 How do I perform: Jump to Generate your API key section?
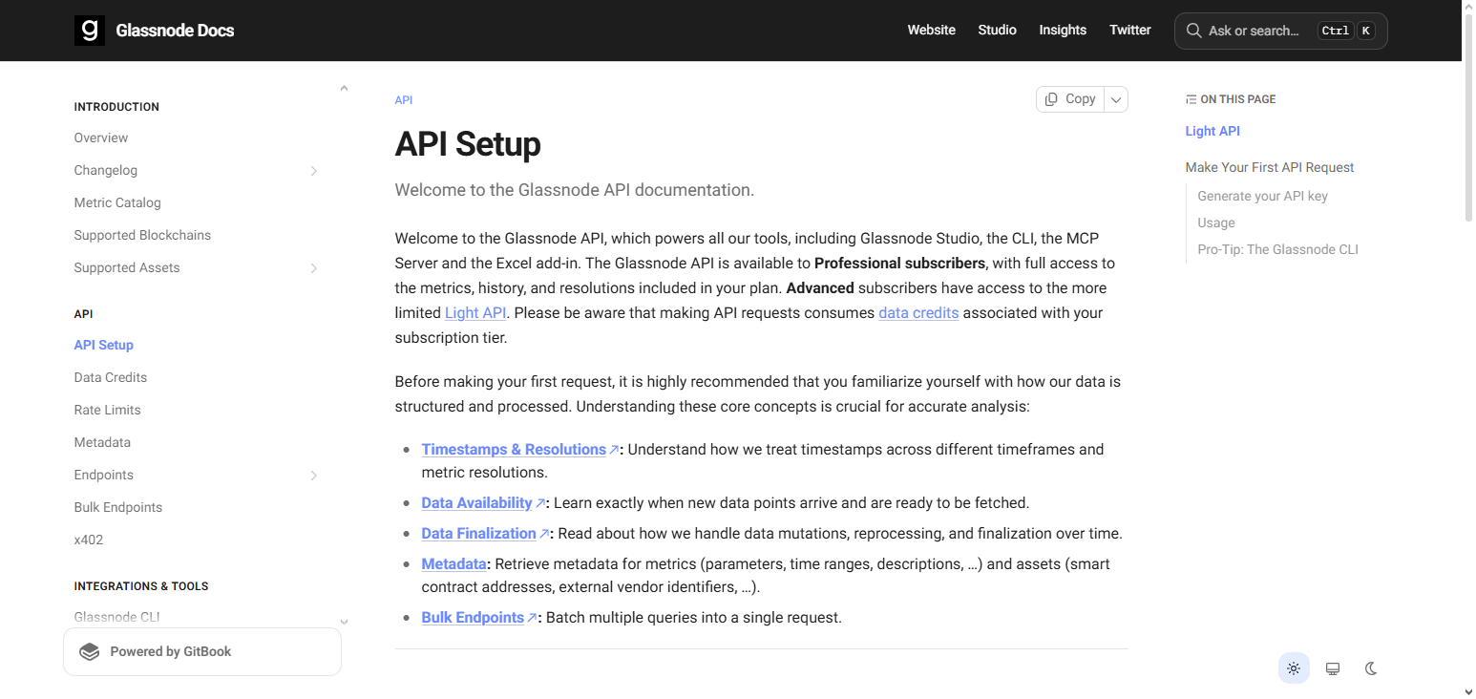tap(1262, 196)
